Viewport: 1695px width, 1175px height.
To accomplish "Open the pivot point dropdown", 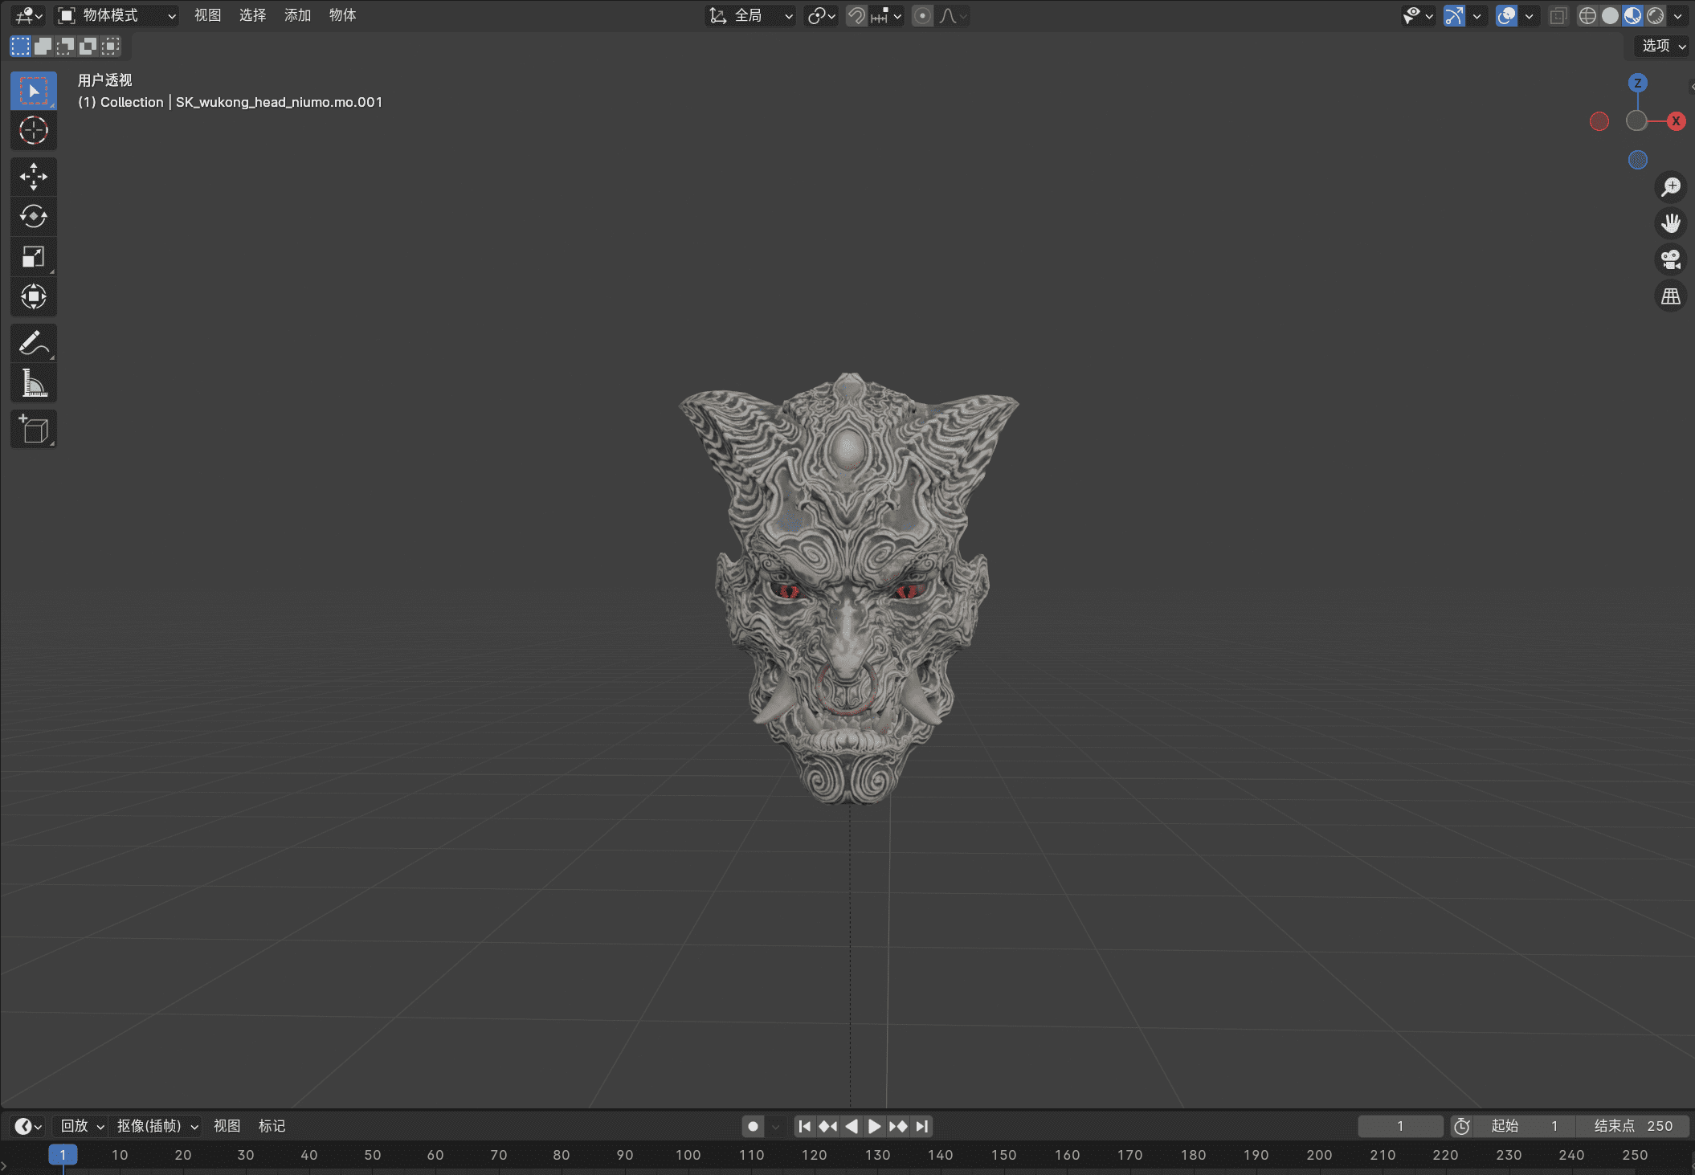I will tap(822, 15).
